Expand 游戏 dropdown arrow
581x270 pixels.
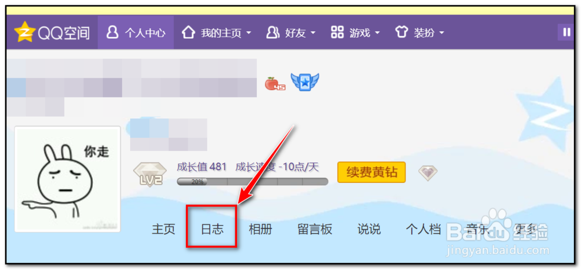[377, 33]
